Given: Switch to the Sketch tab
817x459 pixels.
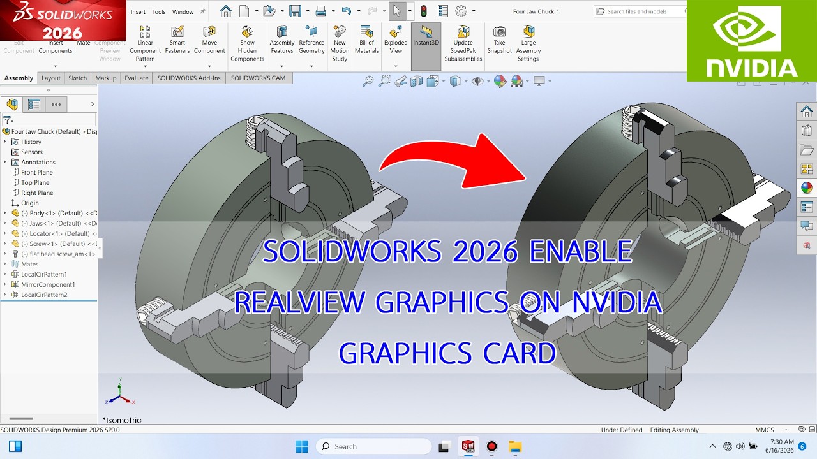Looking at the screenshot, I should tap(77, 78).
